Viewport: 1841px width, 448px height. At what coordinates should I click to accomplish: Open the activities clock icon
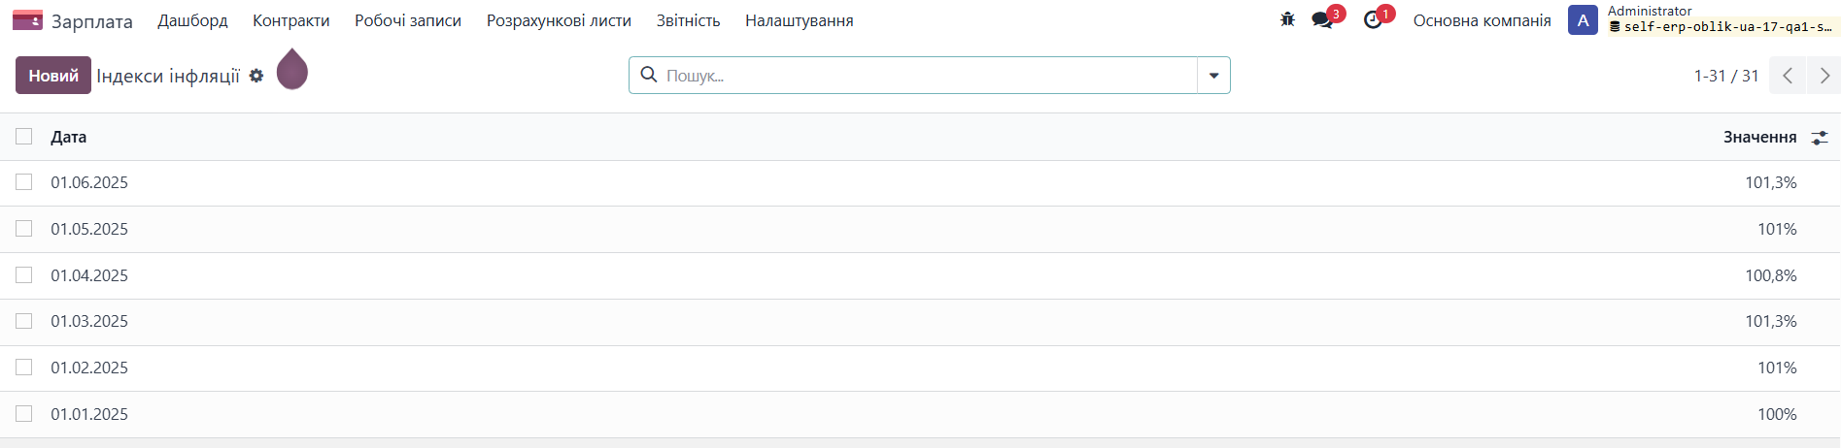(1373, 19)
